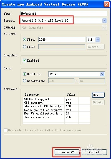Image resolution: width=111 pixels, height=159 pixels.
Task: Open the MiB unit dropdown
Action: [93, 40]
